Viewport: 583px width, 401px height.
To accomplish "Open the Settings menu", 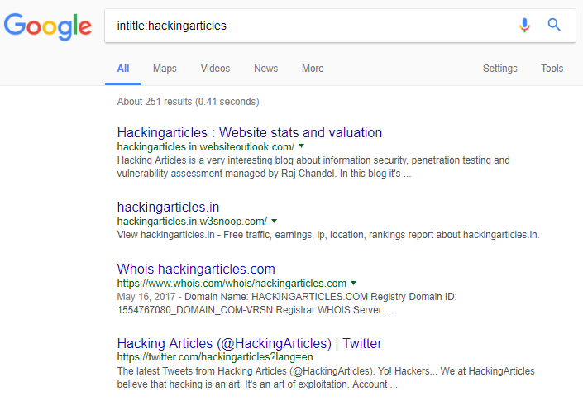I will (x=500, y=69).
